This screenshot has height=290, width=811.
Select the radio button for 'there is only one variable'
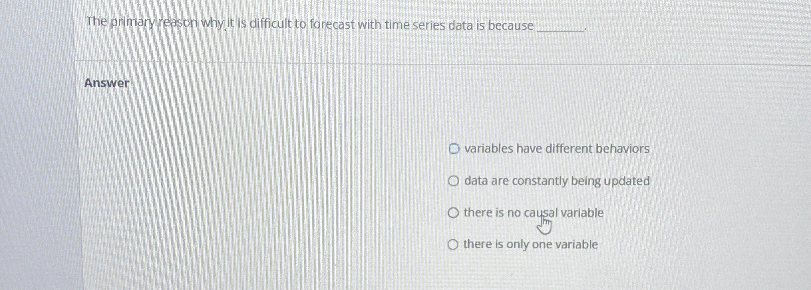tap(453, 245)
